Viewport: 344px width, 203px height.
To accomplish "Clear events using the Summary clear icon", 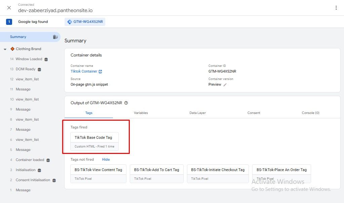I will tap(55, 37).
